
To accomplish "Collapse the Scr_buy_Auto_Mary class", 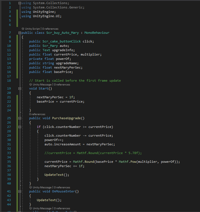I will [19, 33].
